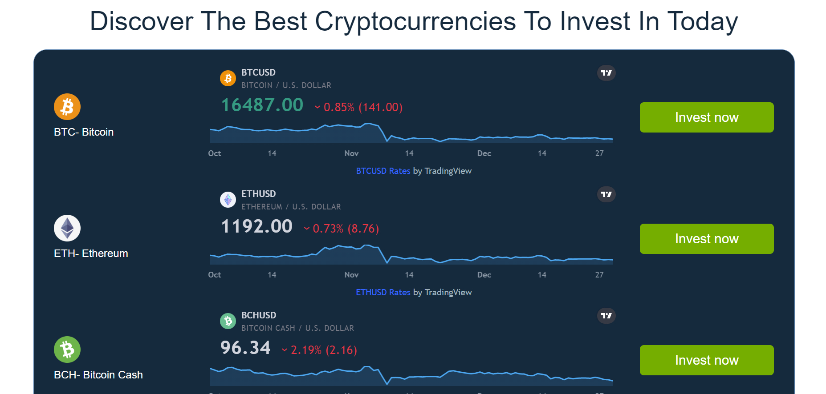Screen dimensions: 826x394
Task: Invest now in Ethereum
Action: (707, 239)
